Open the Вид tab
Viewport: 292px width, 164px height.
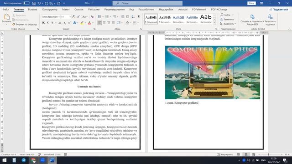click(131, 9)
